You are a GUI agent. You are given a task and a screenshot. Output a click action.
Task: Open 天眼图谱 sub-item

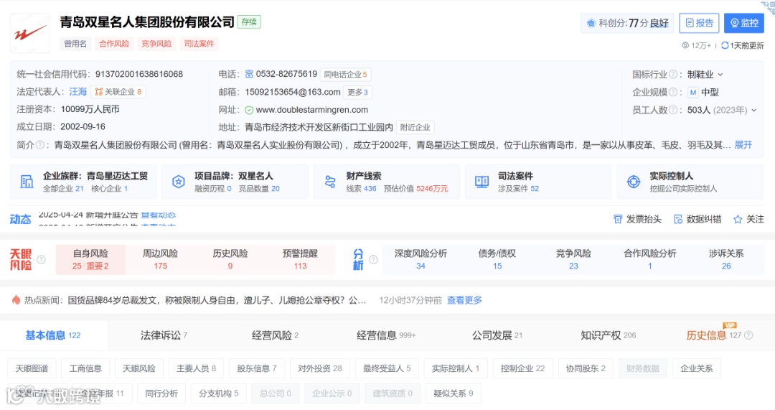point(32,368)
